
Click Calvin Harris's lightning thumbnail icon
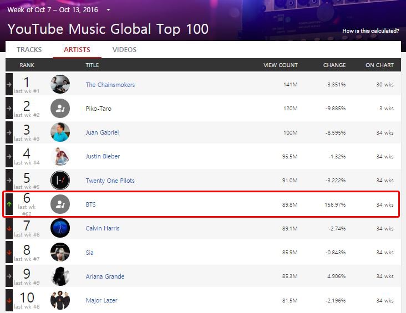[x=60, y=228]
